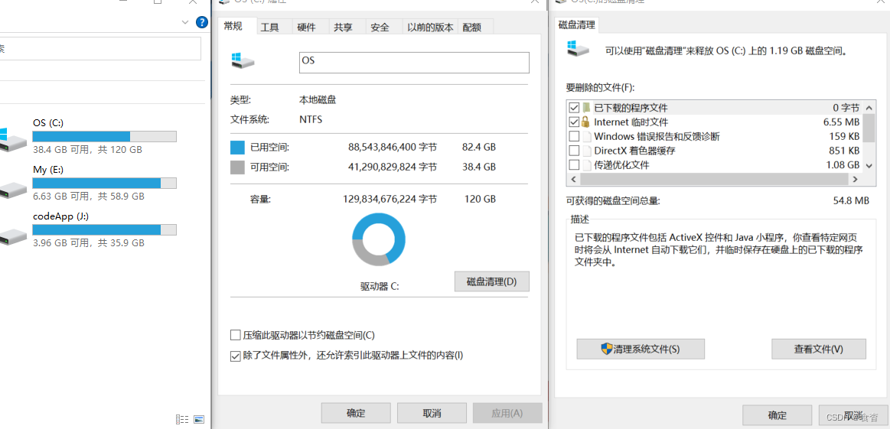Click the Internet temporary files lock icon
Image resolution: width=890 pixels, height=429 pixels.
point(585,122)
